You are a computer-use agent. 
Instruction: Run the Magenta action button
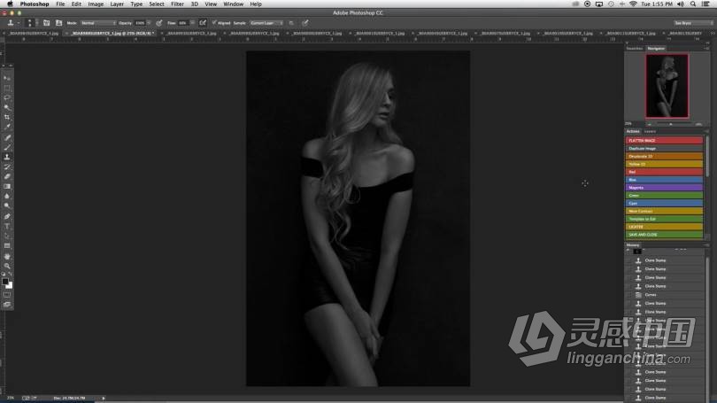[664, 188]
